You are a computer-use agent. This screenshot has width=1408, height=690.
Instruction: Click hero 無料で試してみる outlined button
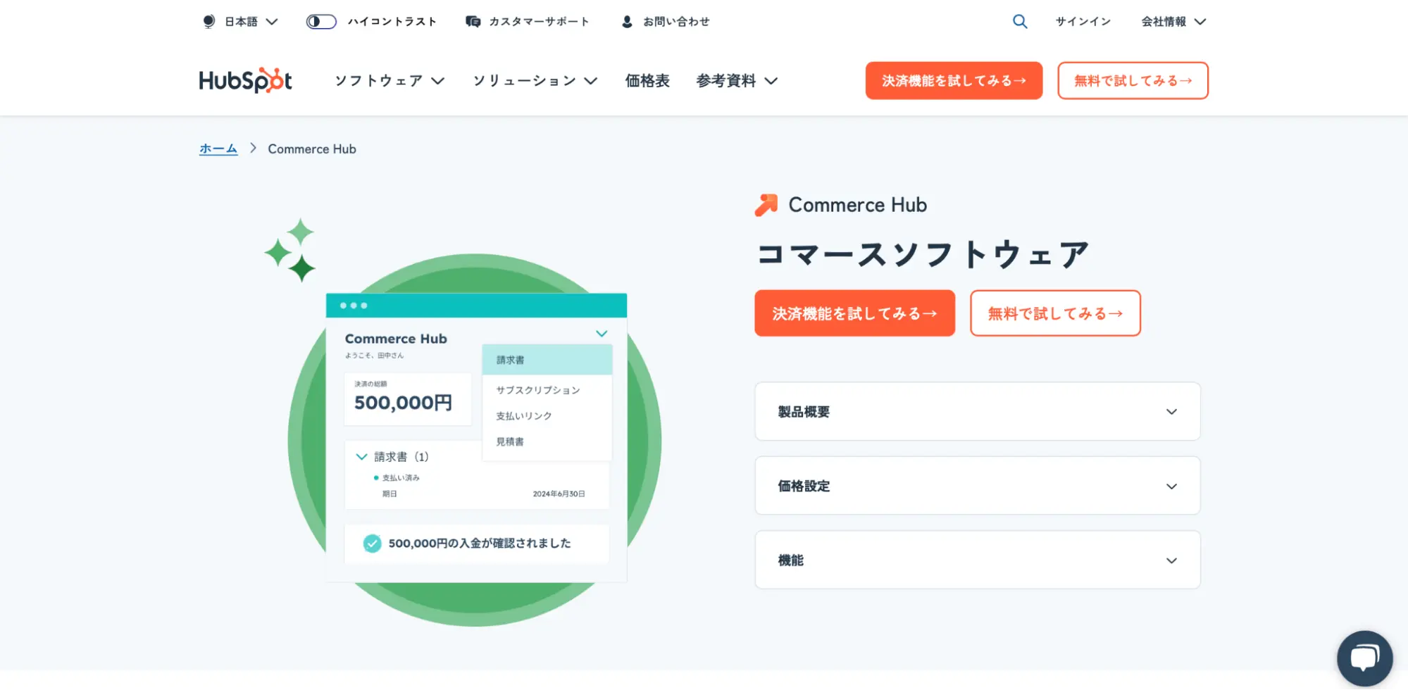point(1055,313)
